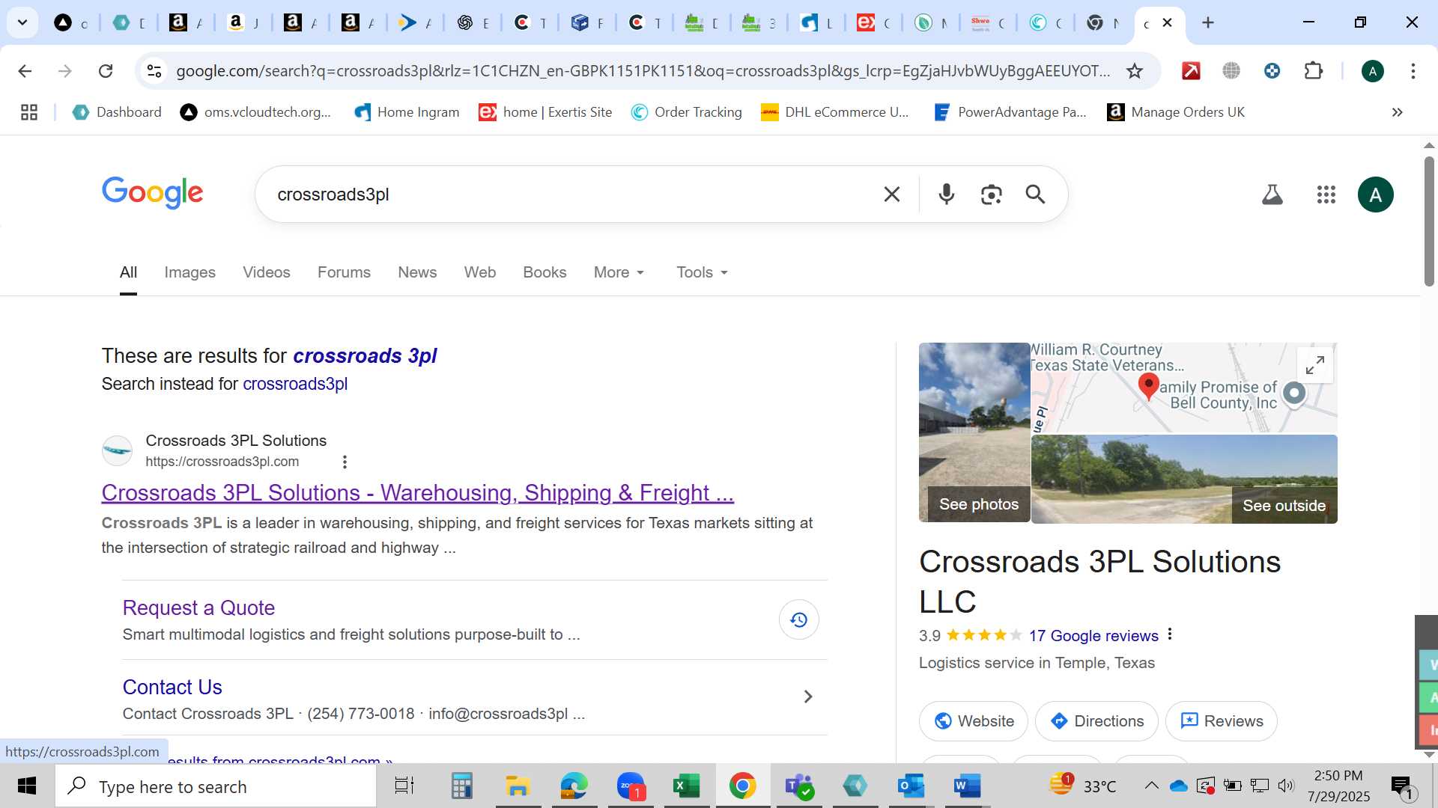Viewport: 1438px width, 808px height.
Task: Switch to the Forums tab
Action: pos(344,272)
